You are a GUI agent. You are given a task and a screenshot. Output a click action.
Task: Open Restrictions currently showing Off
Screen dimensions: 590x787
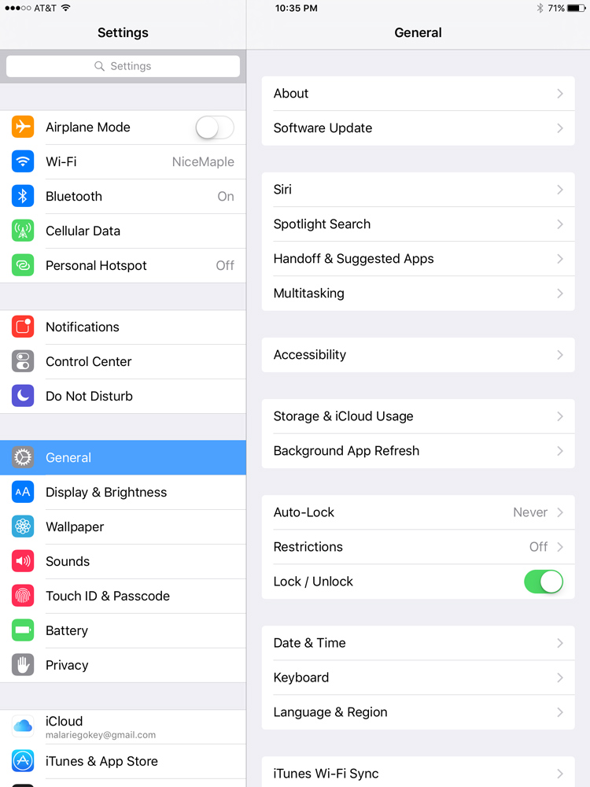[418, 547]
